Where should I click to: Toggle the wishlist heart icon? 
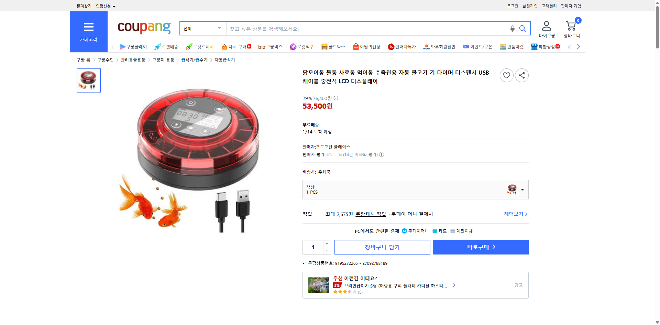click(506, 75)
